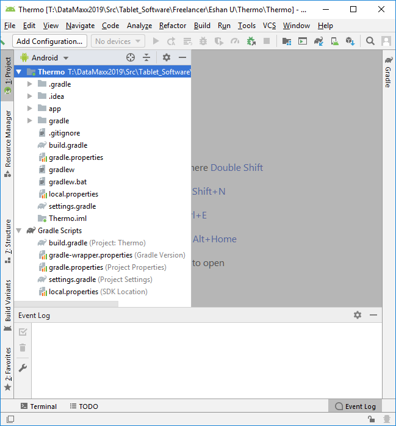Click the Search Everywhere magnifier icon
396x426 pixels.
[x=370, y=41]
